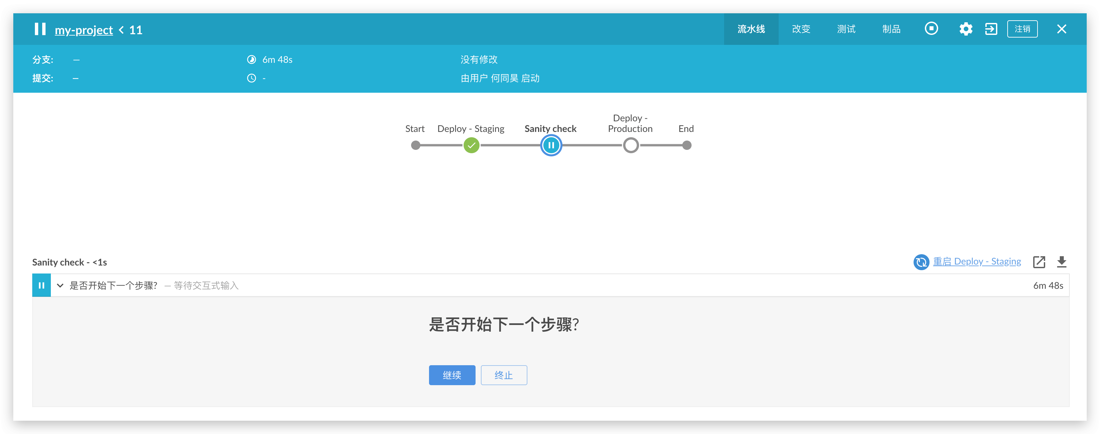Switch to the 测试 tab
1100x434 pixels.
[x=846, y=29]
